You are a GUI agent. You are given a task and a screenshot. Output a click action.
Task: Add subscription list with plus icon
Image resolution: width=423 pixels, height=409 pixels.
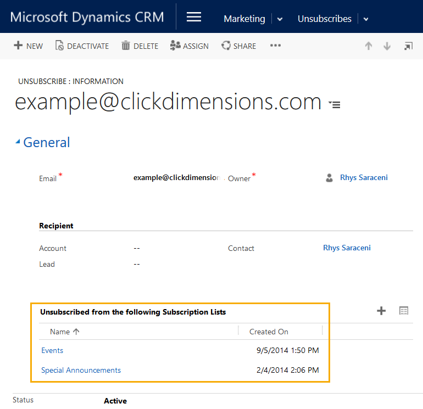(381, 311)
